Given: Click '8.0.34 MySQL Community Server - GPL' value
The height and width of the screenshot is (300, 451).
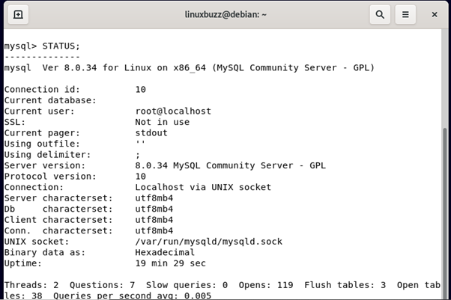Looking at the screenshot, I should 231,165.
